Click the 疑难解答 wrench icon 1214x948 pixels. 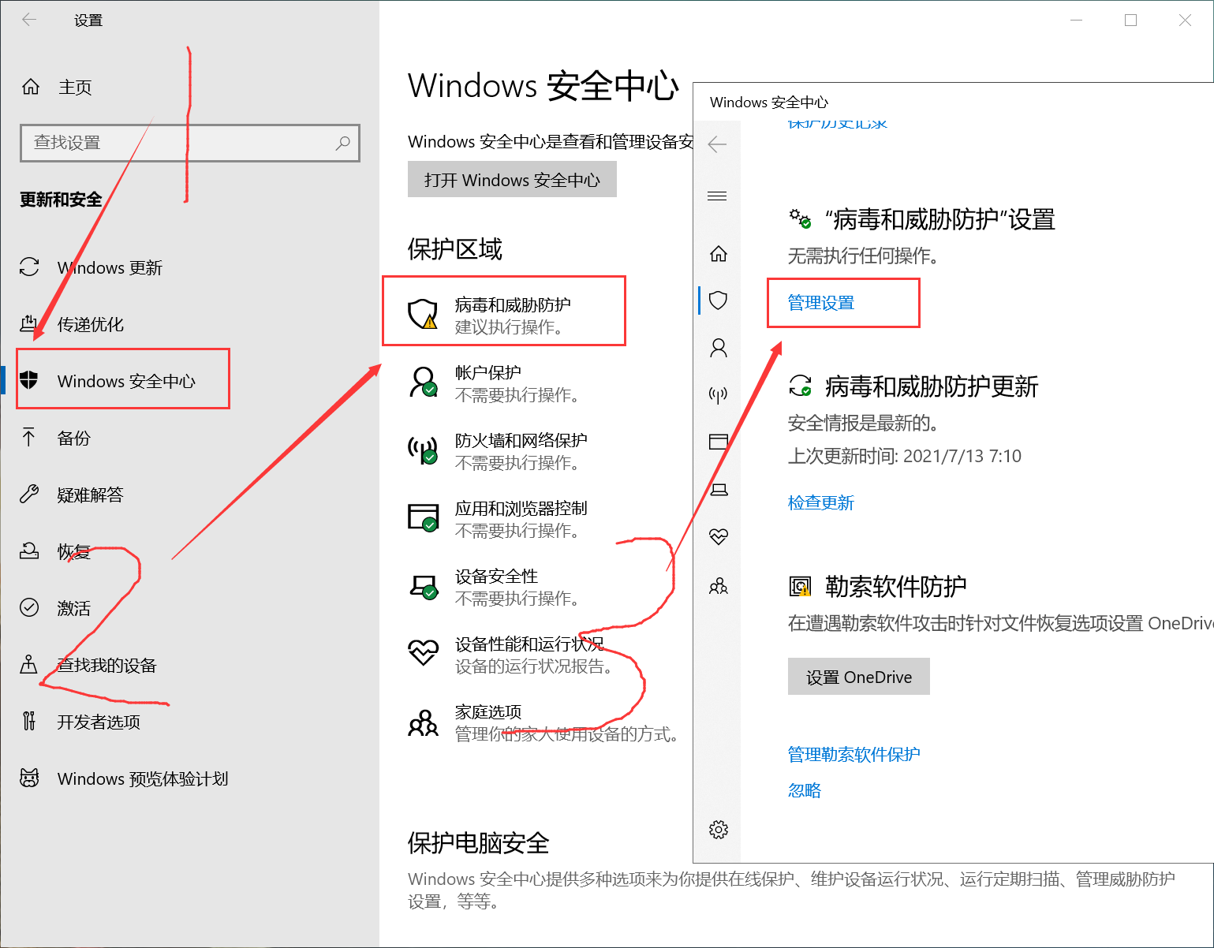point(29,494)
